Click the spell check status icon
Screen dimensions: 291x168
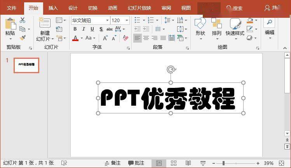pos(64,163)
